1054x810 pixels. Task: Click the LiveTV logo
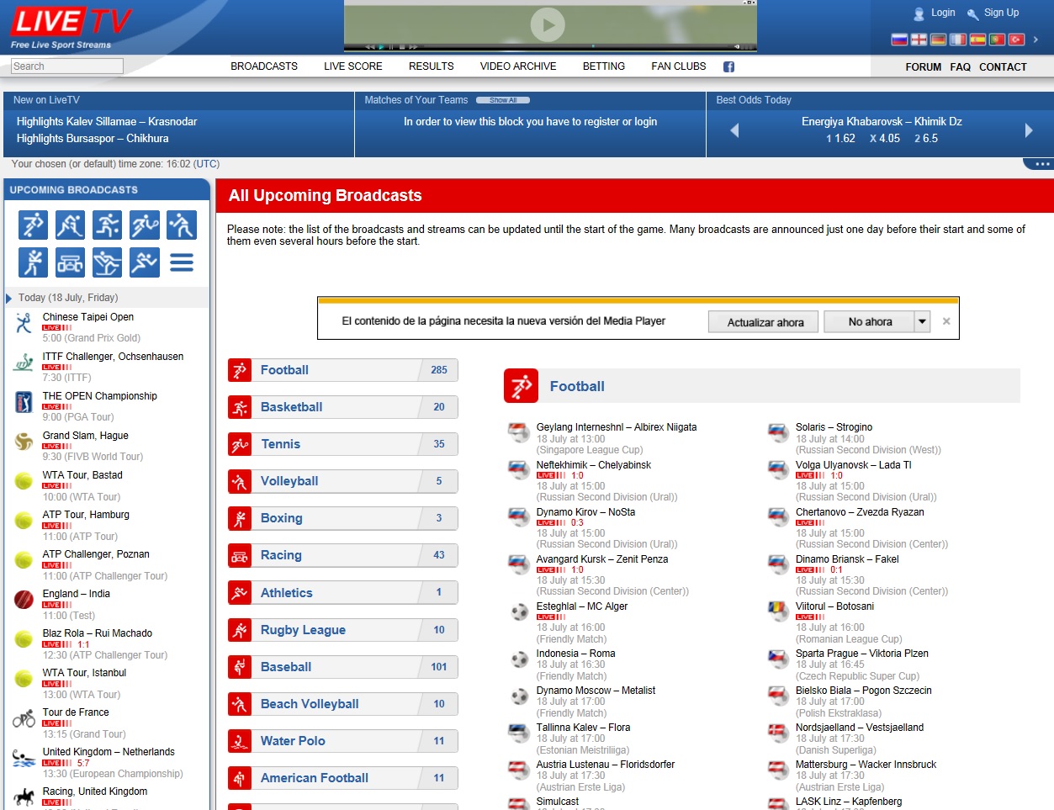pos(72,27)
